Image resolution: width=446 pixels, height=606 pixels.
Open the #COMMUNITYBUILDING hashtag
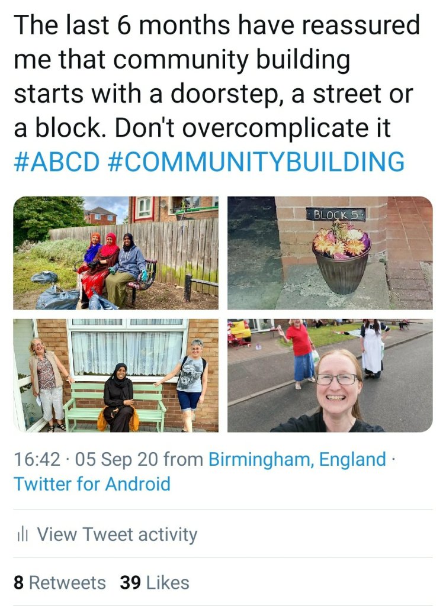pos(255,162)
